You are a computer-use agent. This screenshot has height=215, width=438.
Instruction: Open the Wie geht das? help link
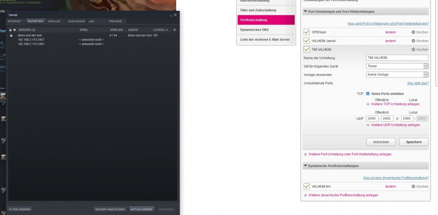point(418,83)
